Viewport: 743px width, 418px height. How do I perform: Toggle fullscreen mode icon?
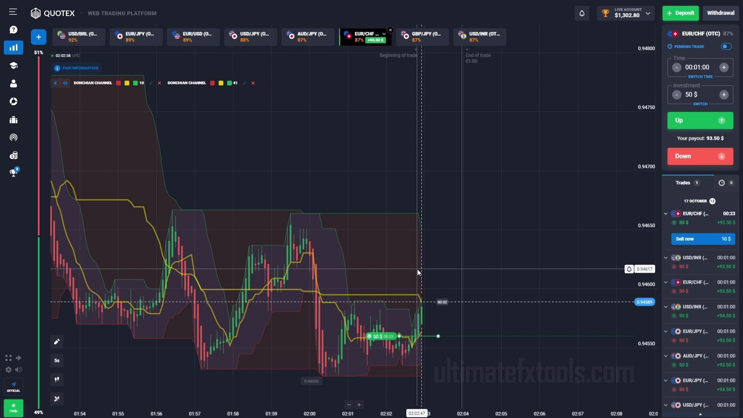(x=9, y=358)
